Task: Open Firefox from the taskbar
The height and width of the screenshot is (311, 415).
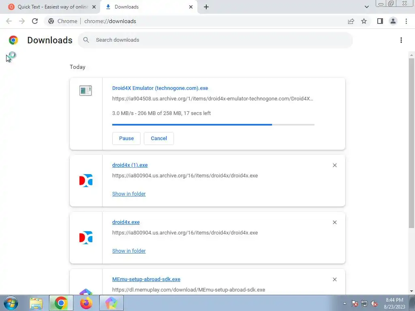Action: coord(86,303)
